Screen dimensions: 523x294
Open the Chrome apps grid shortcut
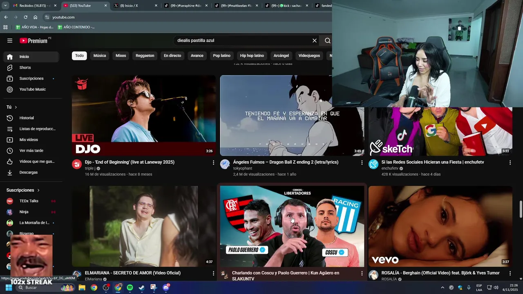click(5, 27)
